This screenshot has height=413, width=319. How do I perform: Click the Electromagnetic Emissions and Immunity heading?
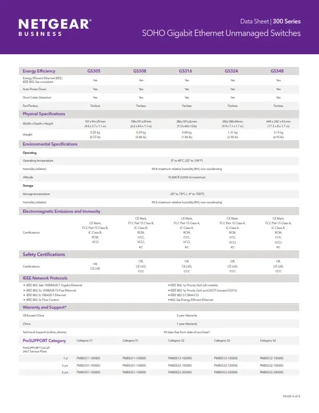point(62,211)
